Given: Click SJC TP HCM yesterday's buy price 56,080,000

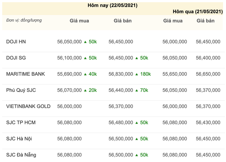Looking at the screenshot, I should point(175,123).
